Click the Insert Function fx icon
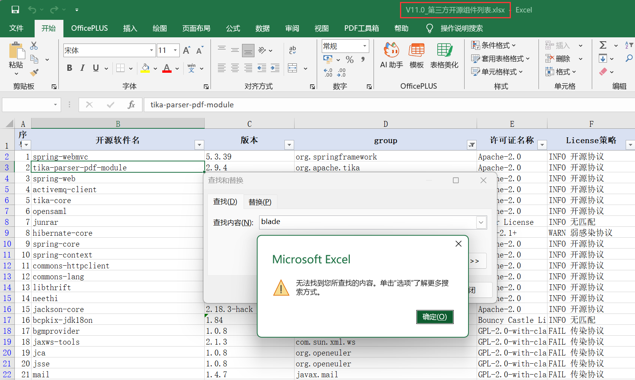The image size is (635, 380). (132, 105)
